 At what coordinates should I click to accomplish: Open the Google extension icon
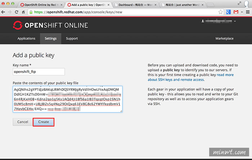tap(228, 12)
